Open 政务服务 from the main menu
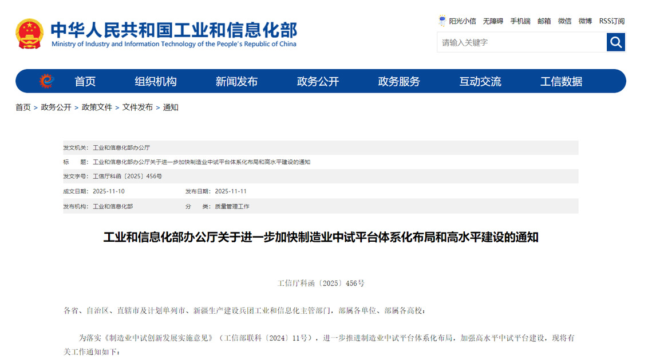Image resolution: width=652 pixels, height=364 pixels. click(x=399, y=82)
